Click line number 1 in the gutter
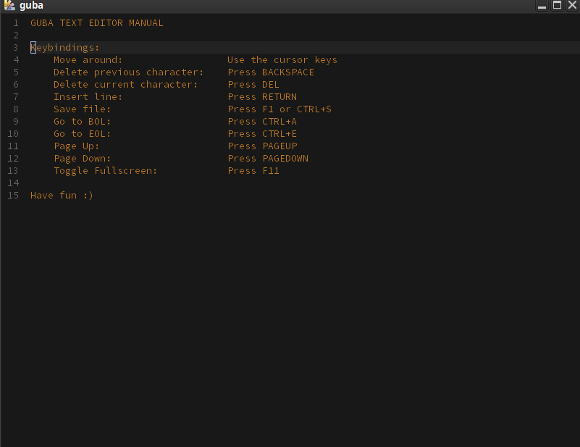The image size is (580, 447). 16,23
